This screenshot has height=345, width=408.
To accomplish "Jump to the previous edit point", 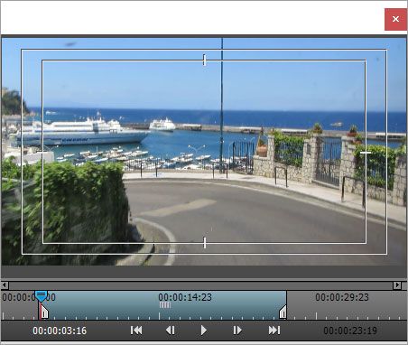I will pos(136,331).
